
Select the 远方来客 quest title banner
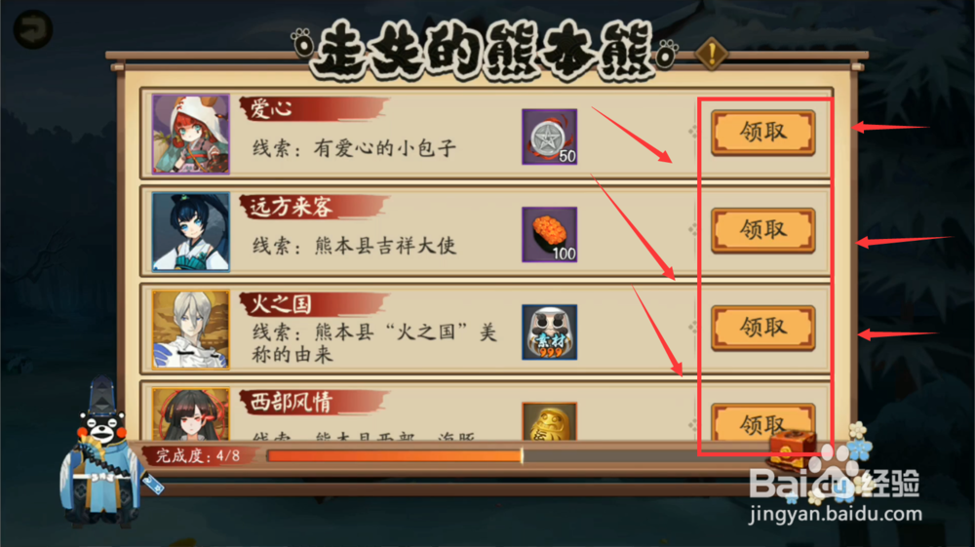(314, 207)
